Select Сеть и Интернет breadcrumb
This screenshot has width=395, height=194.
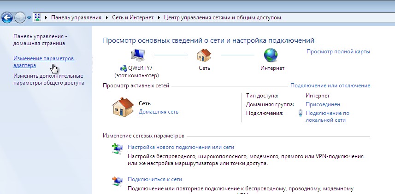(133, 17)
